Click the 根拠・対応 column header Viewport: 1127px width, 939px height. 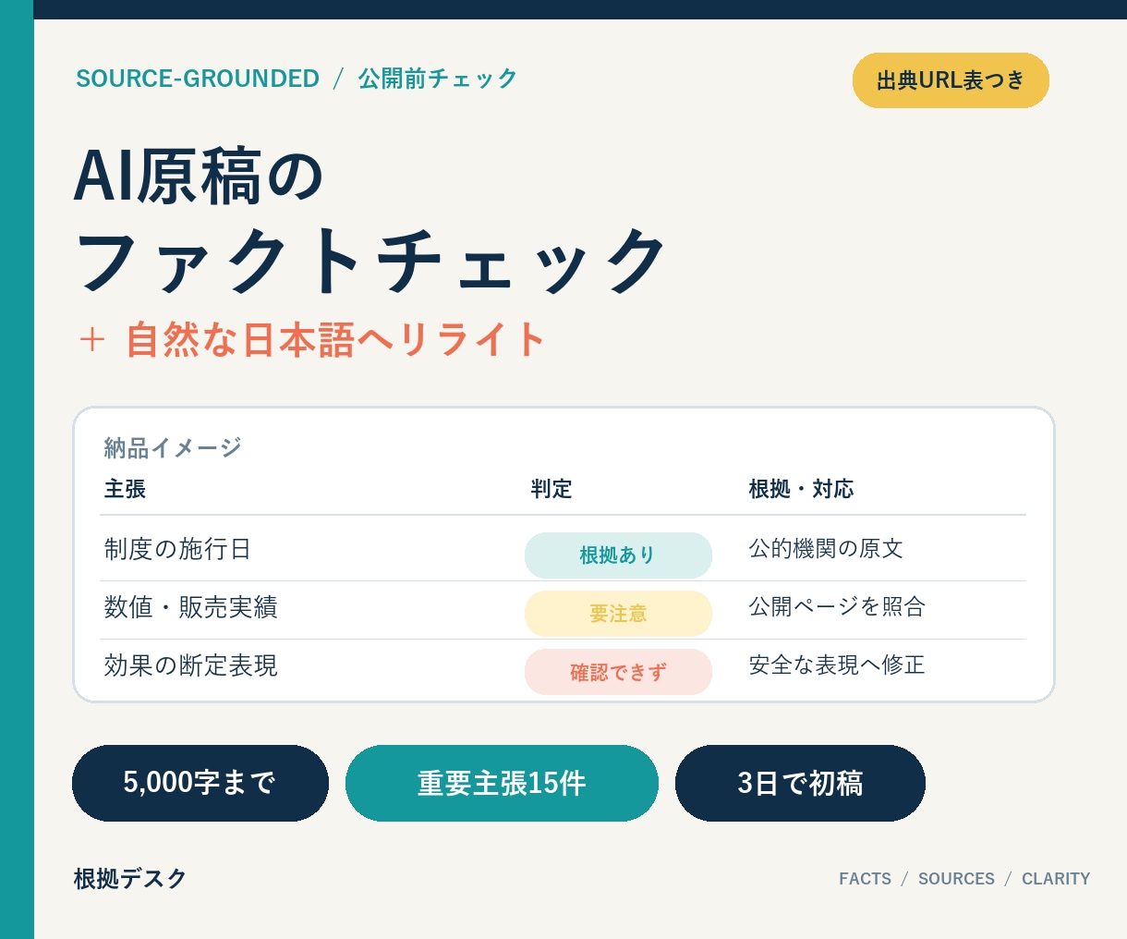pos(801,489)
